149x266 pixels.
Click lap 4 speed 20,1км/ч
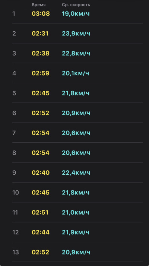pyautogui.click(x=75, y=73)
